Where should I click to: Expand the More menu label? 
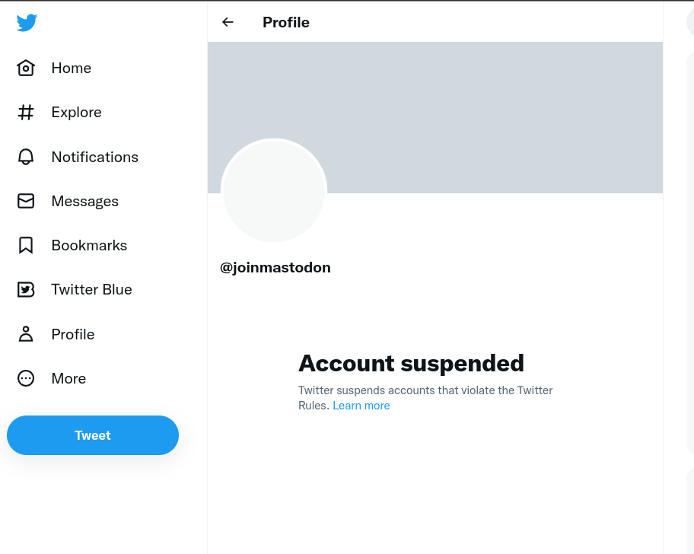coord(68,378)
